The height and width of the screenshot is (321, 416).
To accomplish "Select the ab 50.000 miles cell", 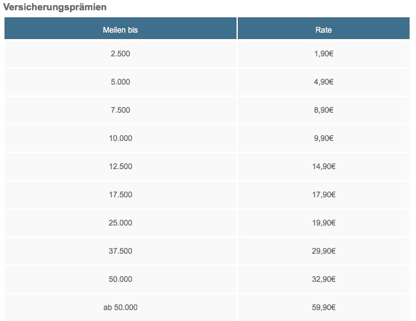I will (121, 308).
